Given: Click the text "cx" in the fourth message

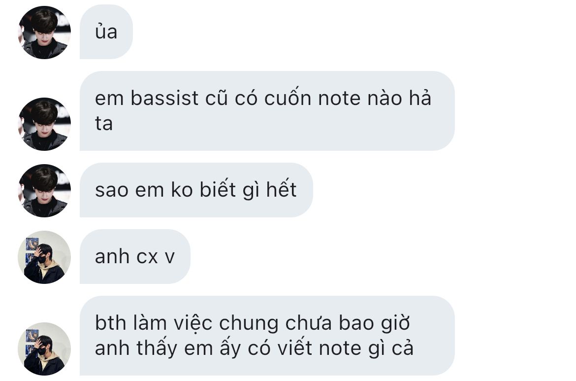Looking at the screenshot, I should click(147, 257).
